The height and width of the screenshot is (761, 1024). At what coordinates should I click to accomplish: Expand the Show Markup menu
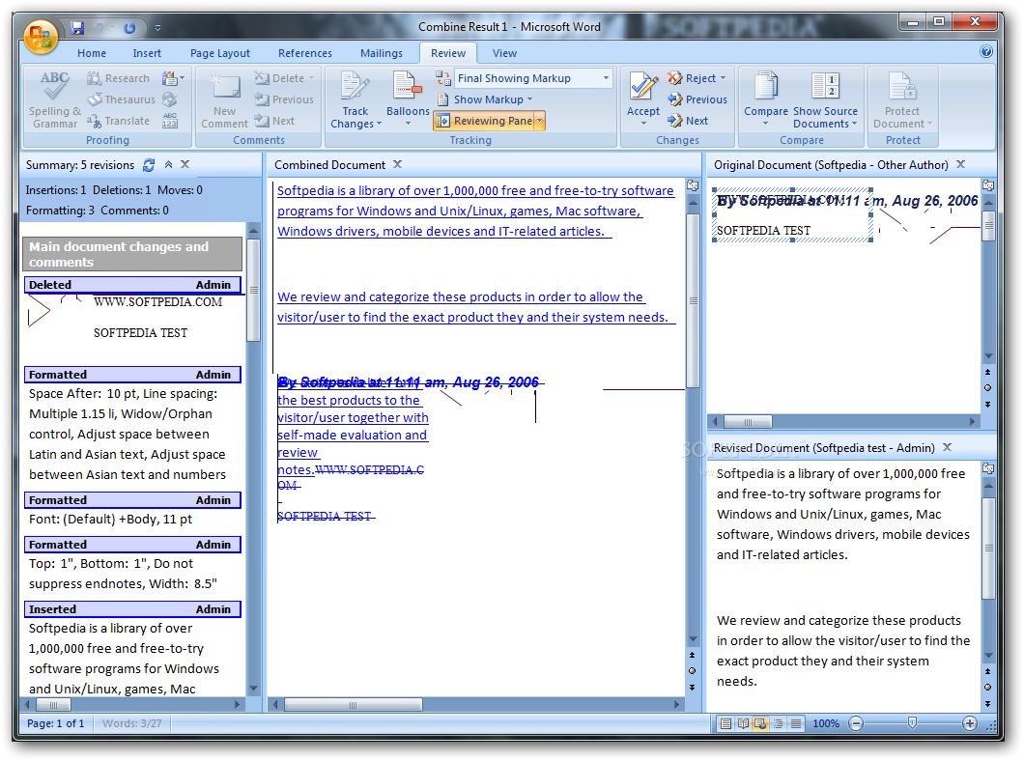(x=494, y=99)
